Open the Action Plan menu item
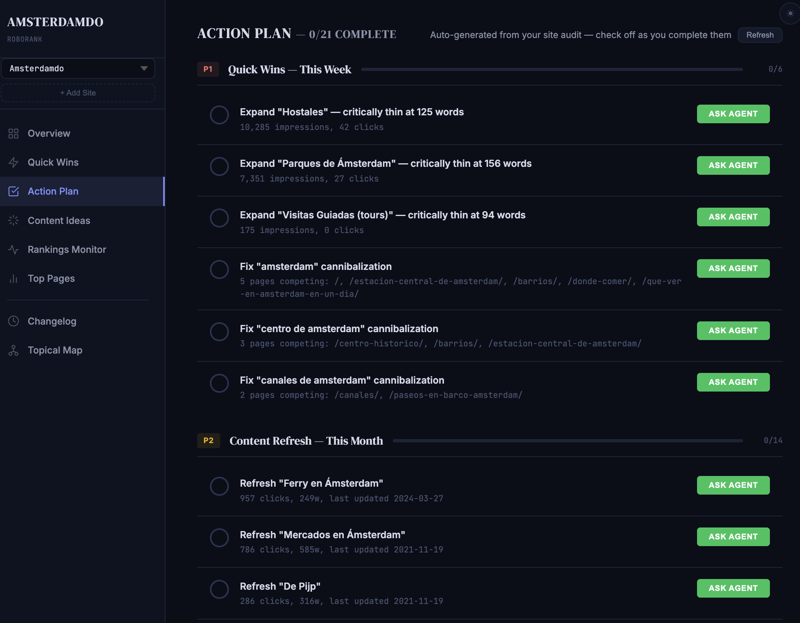Screen dimensions: 800x623 pyautogui.click(x=53, y=191)
